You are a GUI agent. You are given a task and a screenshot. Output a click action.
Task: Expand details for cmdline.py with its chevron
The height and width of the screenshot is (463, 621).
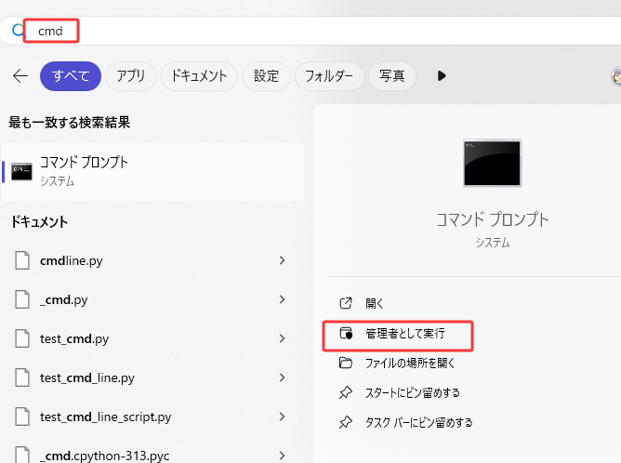click(x=282, y=260)
